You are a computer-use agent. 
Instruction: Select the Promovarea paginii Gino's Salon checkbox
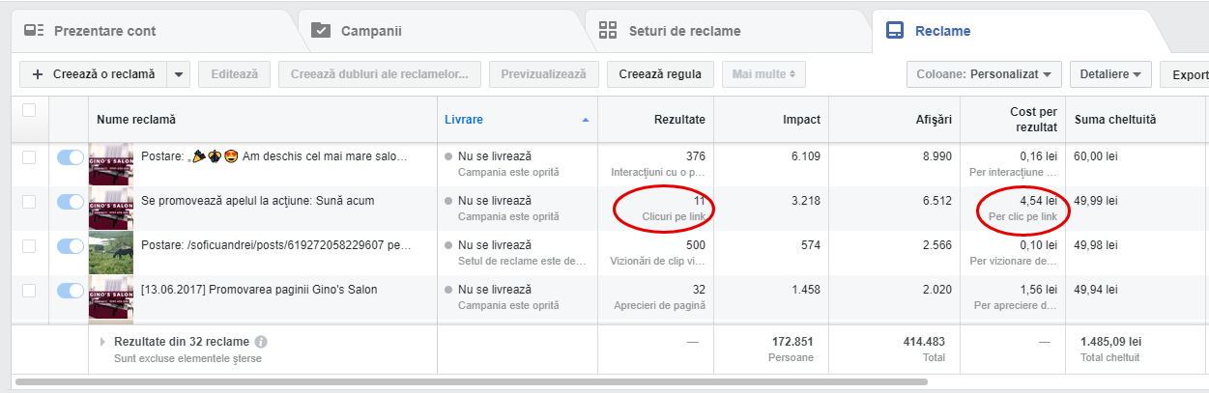click(x=29, y=291)
